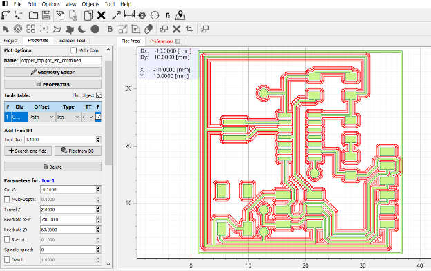
Task: Click the Geometry Editor button
Action: click(52, 72)
